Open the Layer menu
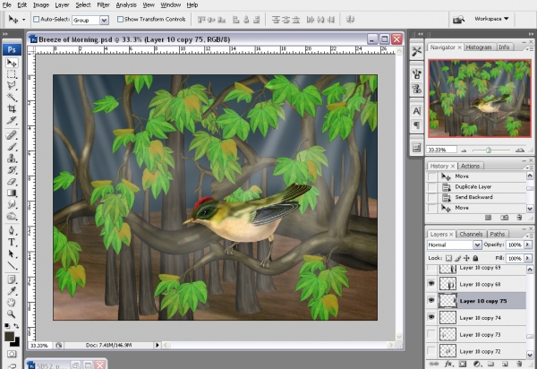 click(62, 4)
